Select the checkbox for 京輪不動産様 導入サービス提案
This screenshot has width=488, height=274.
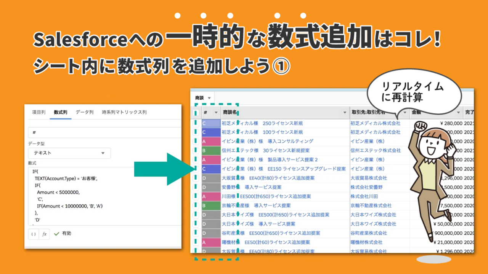pos(196,205)
